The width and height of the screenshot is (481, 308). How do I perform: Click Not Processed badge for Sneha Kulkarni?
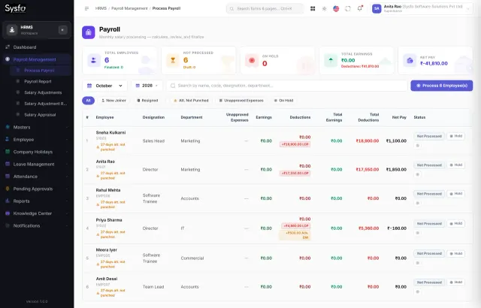coord(429,136)
